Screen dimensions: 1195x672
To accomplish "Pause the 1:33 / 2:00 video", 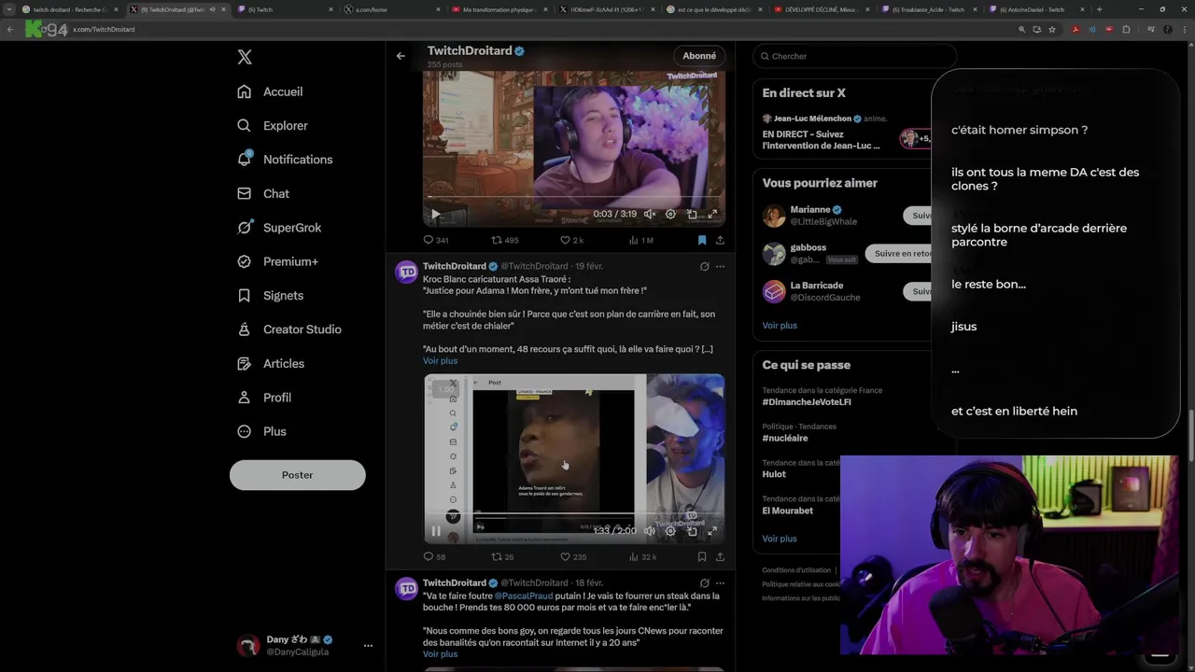I will pos(435,530).
